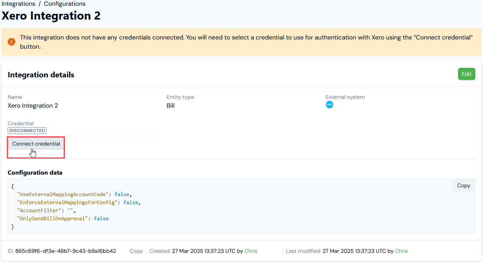Click the External system label
This screenshot has width=483, height=262.
pyautogui.click(x=345, y=97)
